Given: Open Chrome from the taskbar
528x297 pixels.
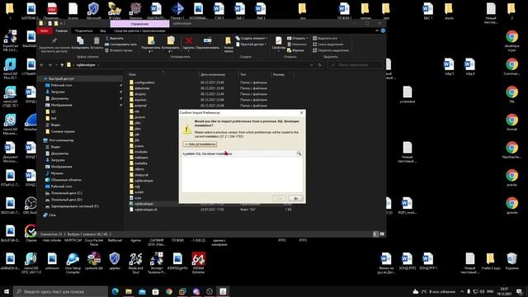Looking at the screenshot, I should point(169,291).
